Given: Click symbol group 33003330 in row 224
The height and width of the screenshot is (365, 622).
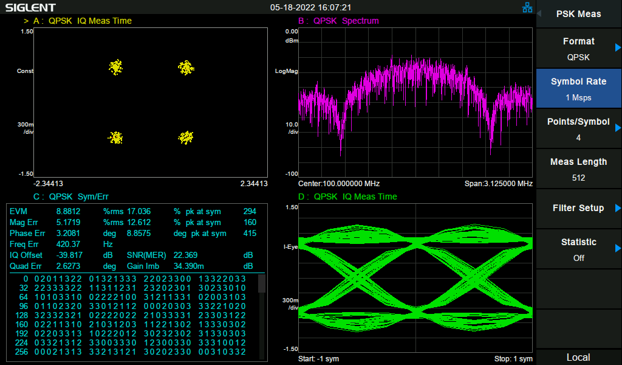Looking at the screenshot, I should (x=113, y=342).
